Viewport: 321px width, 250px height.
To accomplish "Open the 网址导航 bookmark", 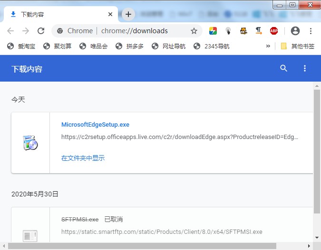I will pyautogui.click(x=169, y=46).
